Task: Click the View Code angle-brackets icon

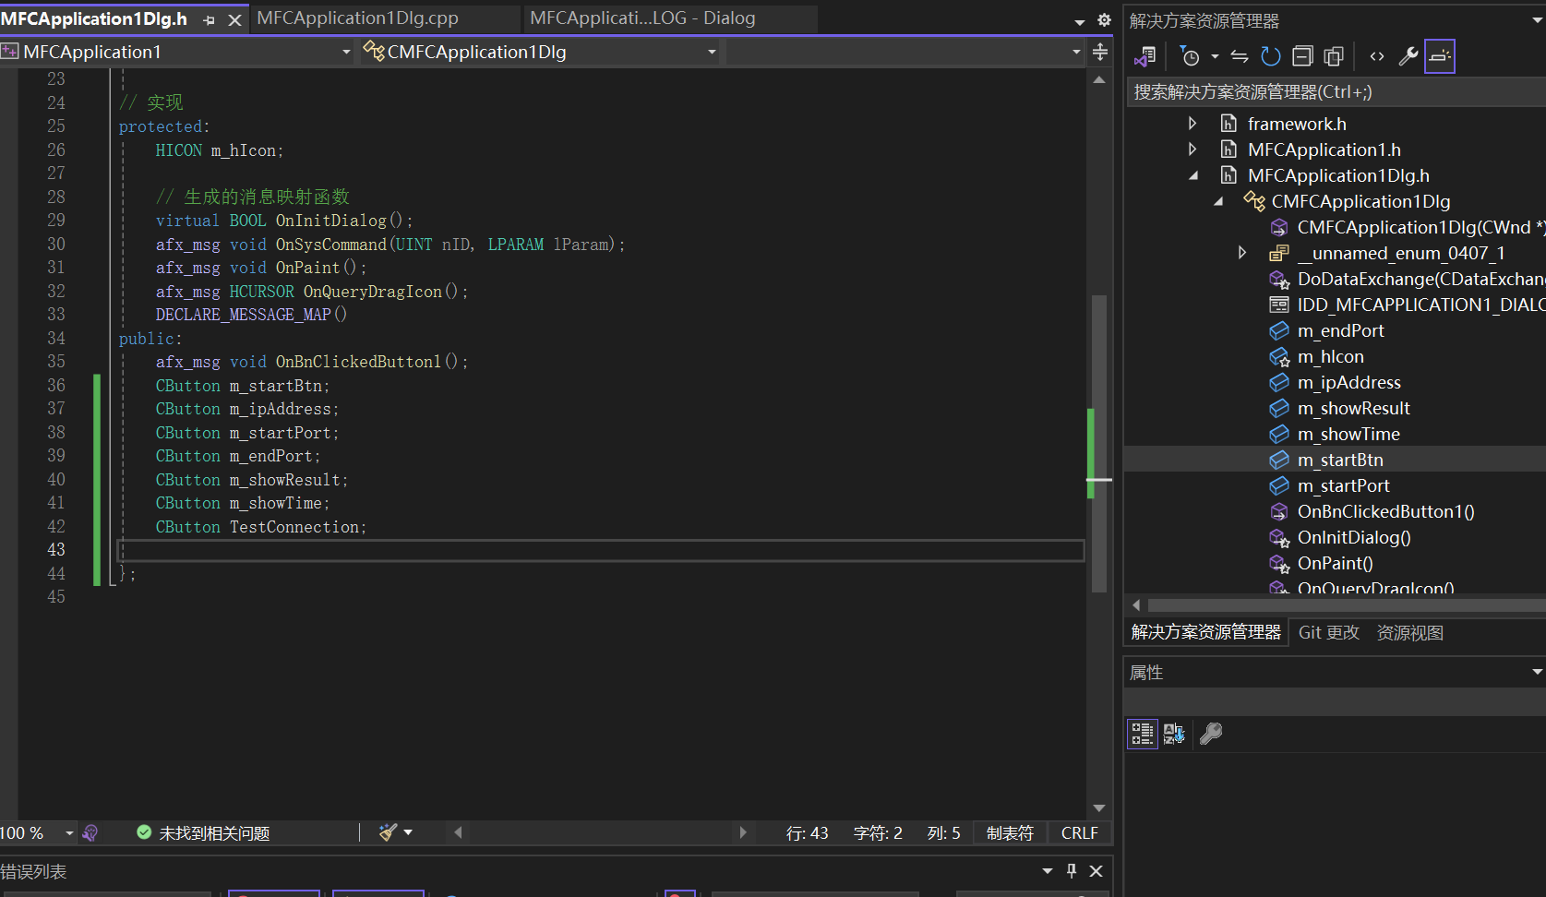Action: (1377, 57)
